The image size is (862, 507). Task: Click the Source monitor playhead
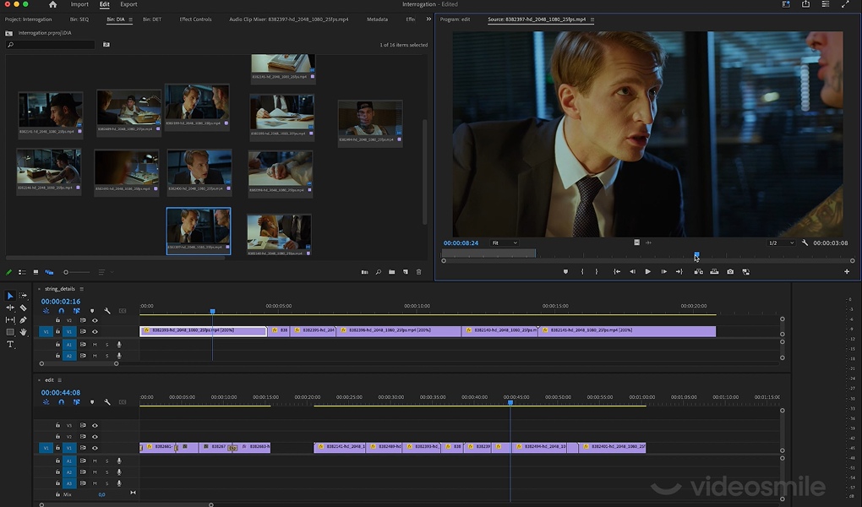point(696,254)
